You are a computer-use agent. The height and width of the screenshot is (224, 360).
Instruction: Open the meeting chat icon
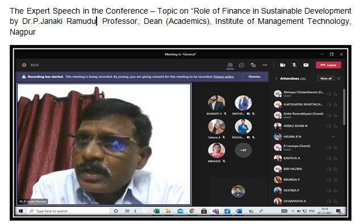(241, 65)
